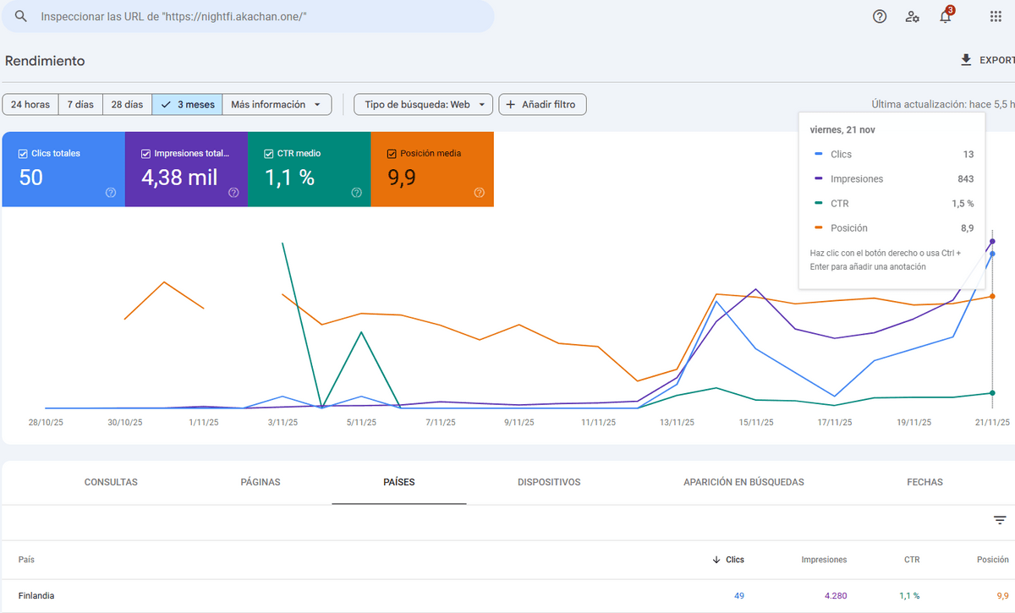Open the table filter rows icon
Viewport: 1015px width, 613px height.
click(x=1000, y=521)
